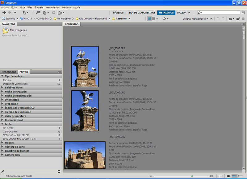Click the output document icon
This screenshot has width=247, height=179.
coord(60,13)
